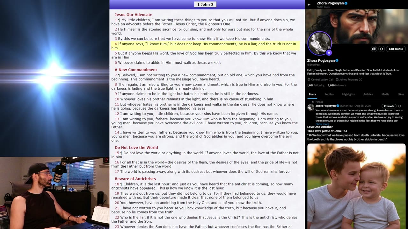Switch to the Articles tab
The width and height of the screenshot is (408, 229).
pos(368,94)
